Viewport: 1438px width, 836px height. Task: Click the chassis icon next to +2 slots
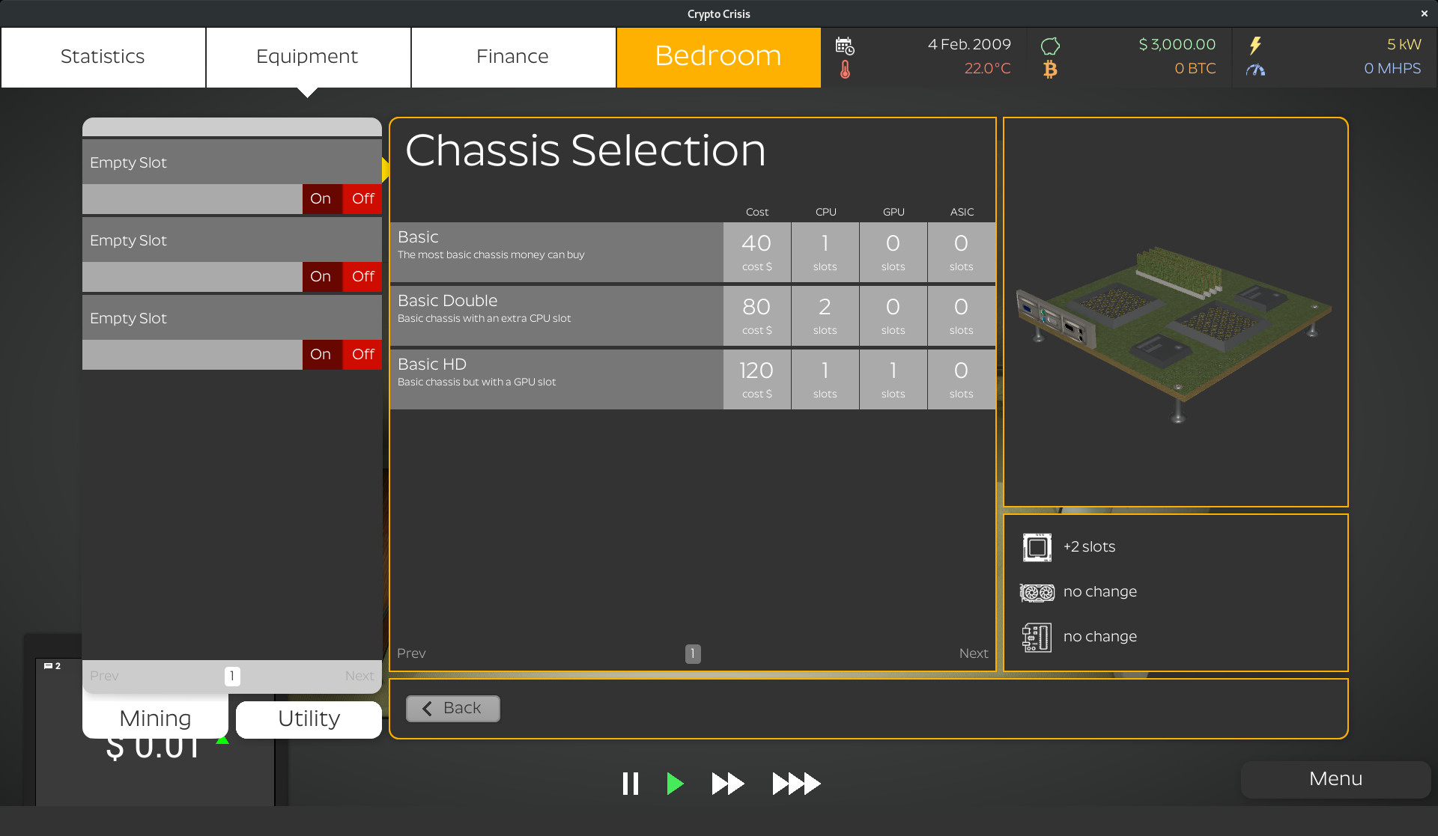pos(1037,546)
